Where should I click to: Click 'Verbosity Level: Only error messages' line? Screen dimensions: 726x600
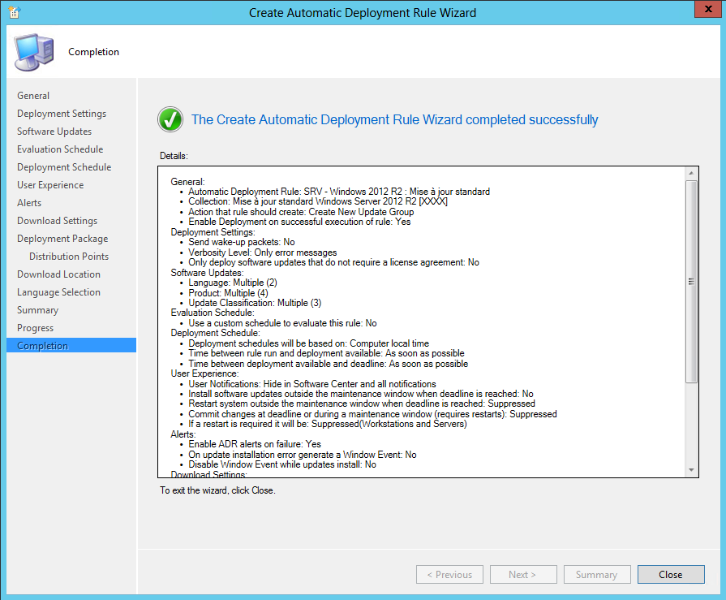coord(263,253)
